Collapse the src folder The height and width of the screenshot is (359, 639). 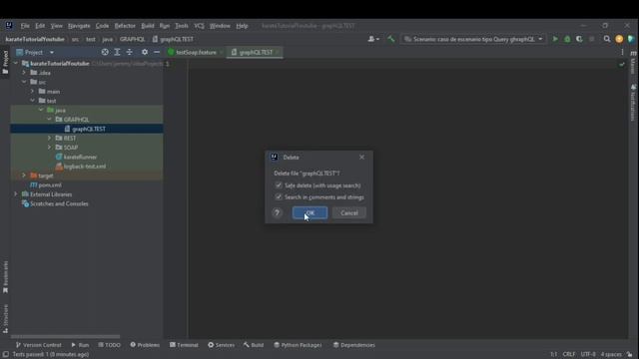pyautogui.click(x=24, y=82)
